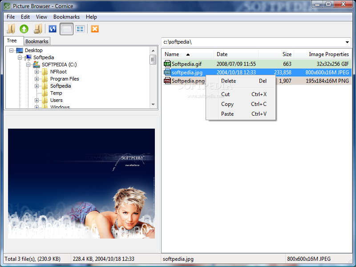The image size is (356, 267).
Task: Collapse the SOFTPEDIA (C:) drive node
Action: [x=28, y=65]
